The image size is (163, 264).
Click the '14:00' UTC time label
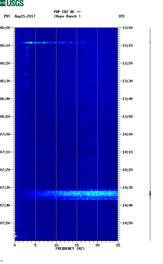tap(127, 134)
